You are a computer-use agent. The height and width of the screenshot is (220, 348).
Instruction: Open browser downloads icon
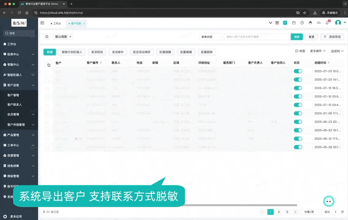coord(315,13)
